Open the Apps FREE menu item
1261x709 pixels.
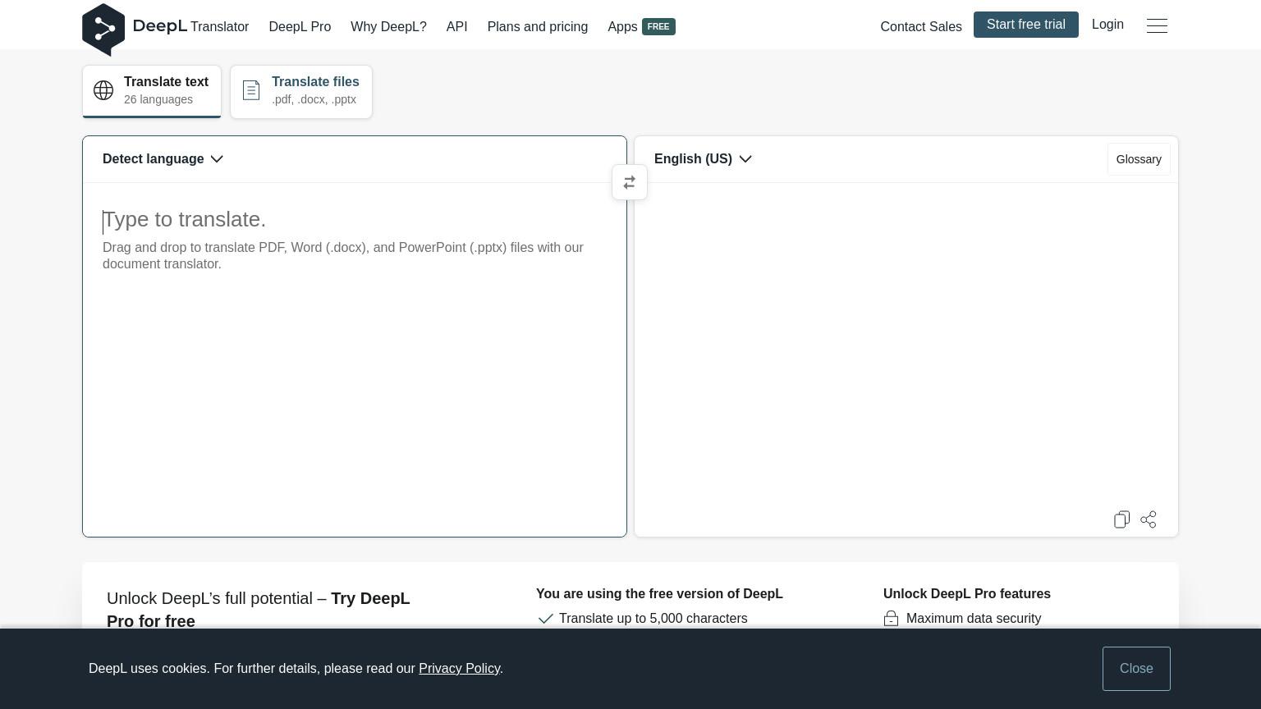point(641,27)
